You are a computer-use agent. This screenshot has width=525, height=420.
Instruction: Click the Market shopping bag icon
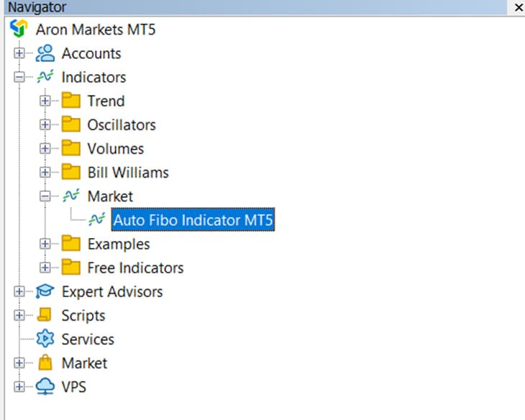45,362
